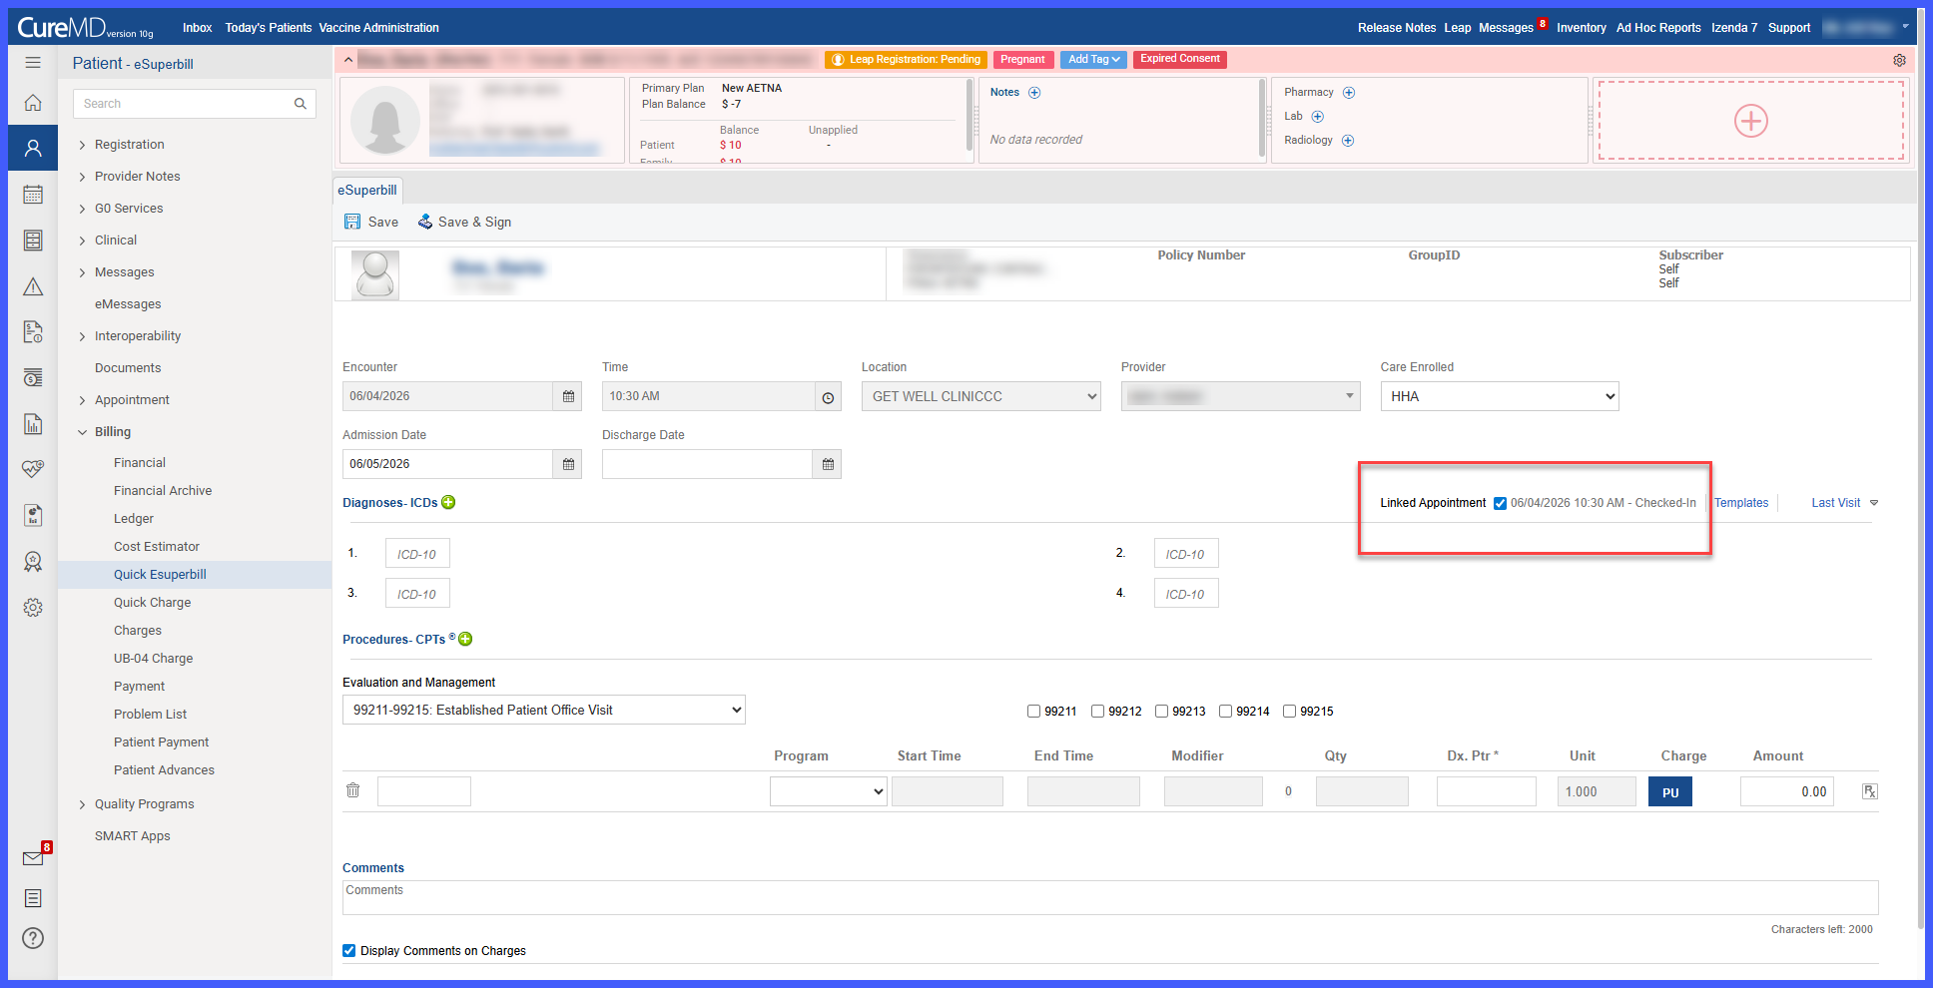This screenshot has height=988, width=1933.
Task: Uncheck Display Comments on Charges
Action: coord(348,950)
